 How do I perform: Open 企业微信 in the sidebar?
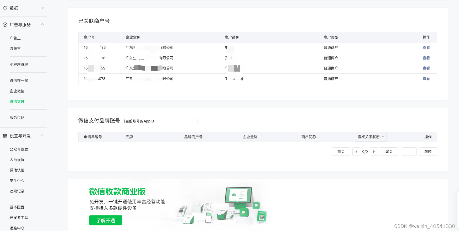tap(17, 91)
